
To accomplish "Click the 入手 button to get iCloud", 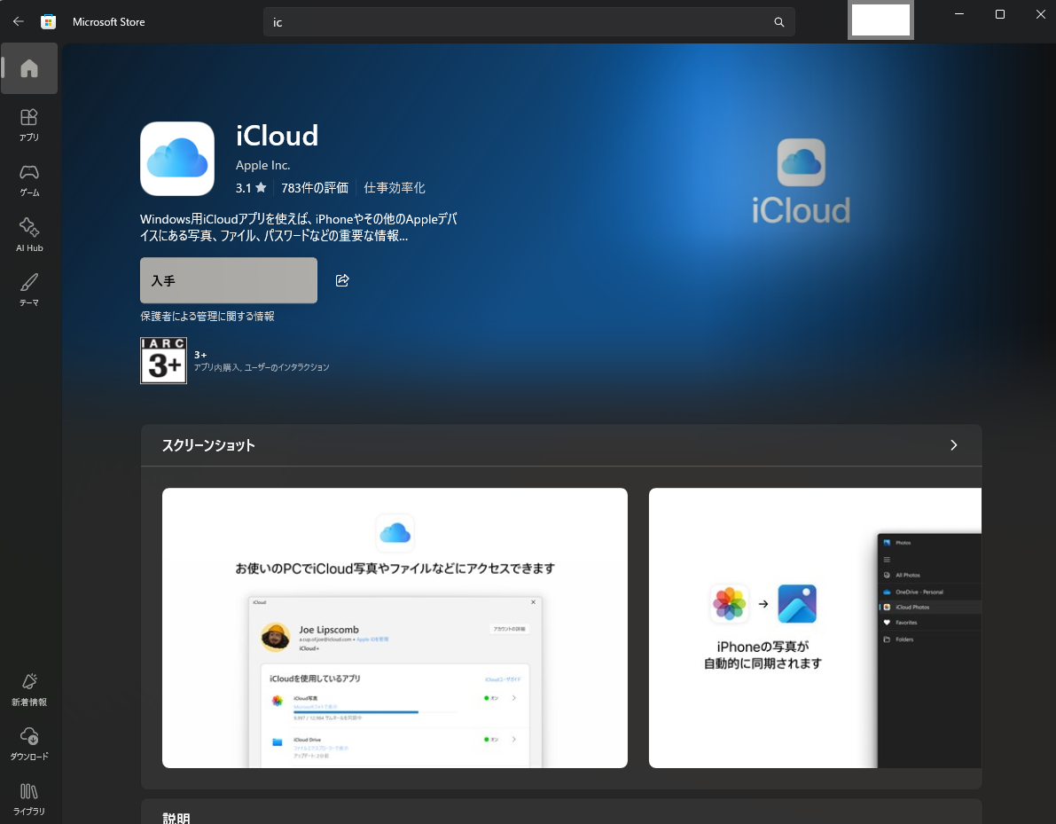I will point(228,280).
